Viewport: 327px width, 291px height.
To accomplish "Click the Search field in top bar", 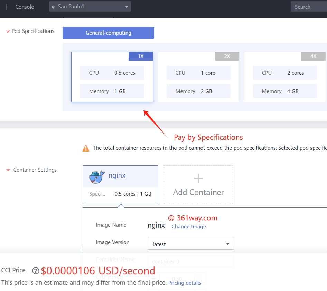I will pyautogui.click(x=308, y=7).
